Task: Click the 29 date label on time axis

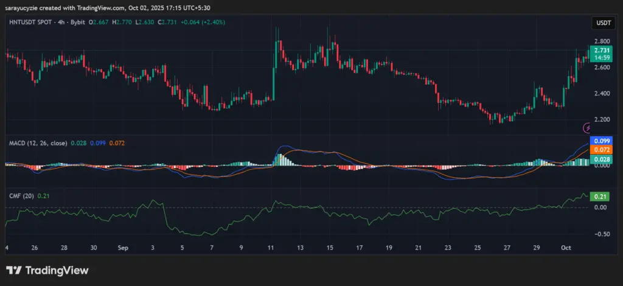Action: click(x=537, y=248)
